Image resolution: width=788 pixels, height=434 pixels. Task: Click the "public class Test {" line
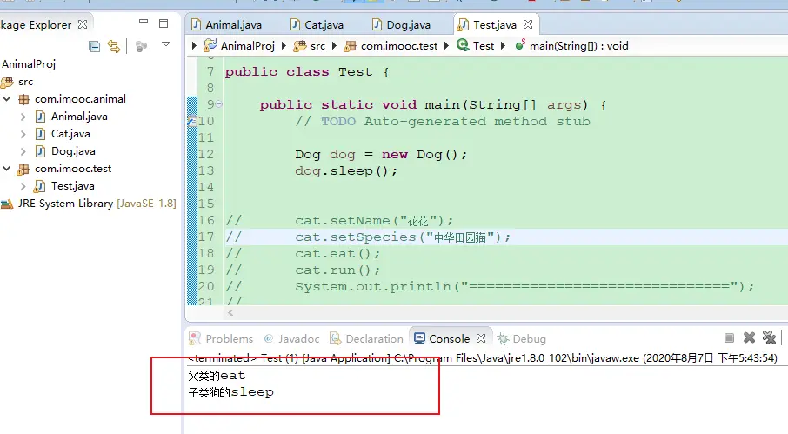tap(307, 72)
